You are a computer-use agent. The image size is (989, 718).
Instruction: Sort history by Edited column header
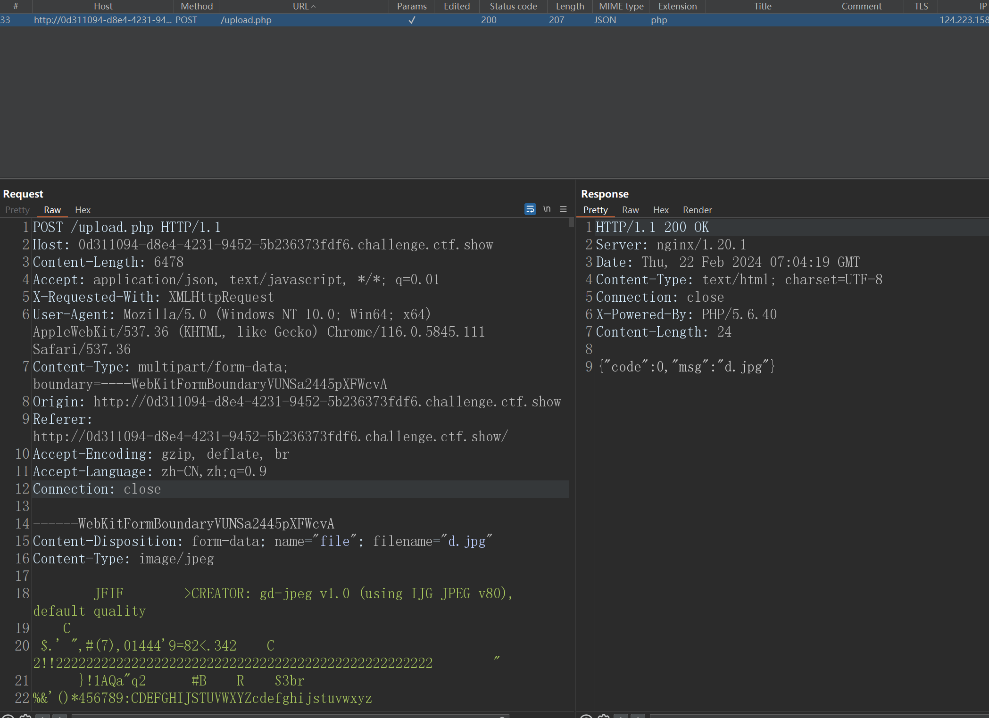coord(457,6)
